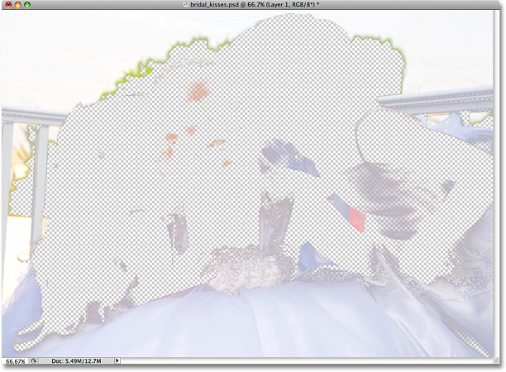Click the small icon beside the zoom field
Image resolution: width=506 pixels, height=372 pixels.
tap(34, 361)
